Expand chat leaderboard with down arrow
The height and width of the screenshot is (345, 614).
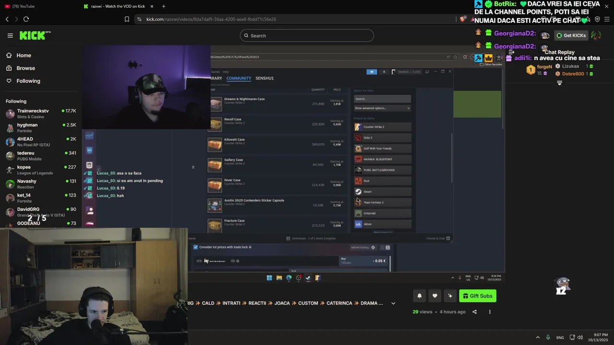(559, 83)
